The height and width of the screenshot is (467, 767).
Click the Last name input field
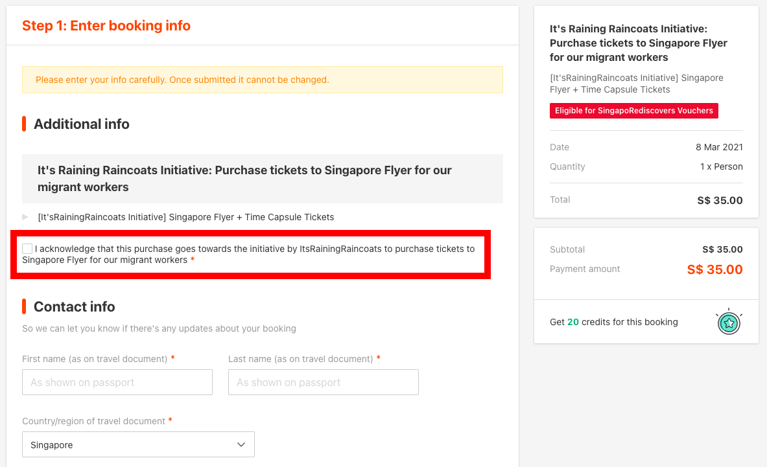pyautogui.click(x=324, y=382)
